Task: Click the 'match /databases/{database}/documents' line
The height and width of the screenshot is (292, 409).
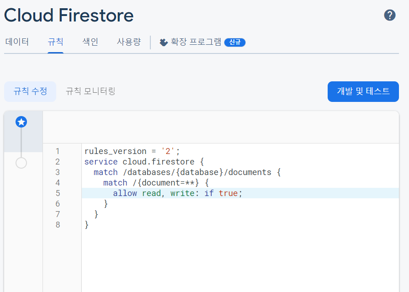Action: click(x=187, y=172)
